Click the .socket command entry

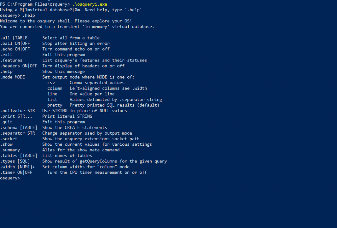click(x=9, y=139)
